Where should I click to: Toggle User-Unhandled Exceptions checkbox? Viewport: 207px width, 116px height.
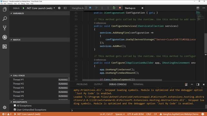pyautogui.click(x=15, y=110)
